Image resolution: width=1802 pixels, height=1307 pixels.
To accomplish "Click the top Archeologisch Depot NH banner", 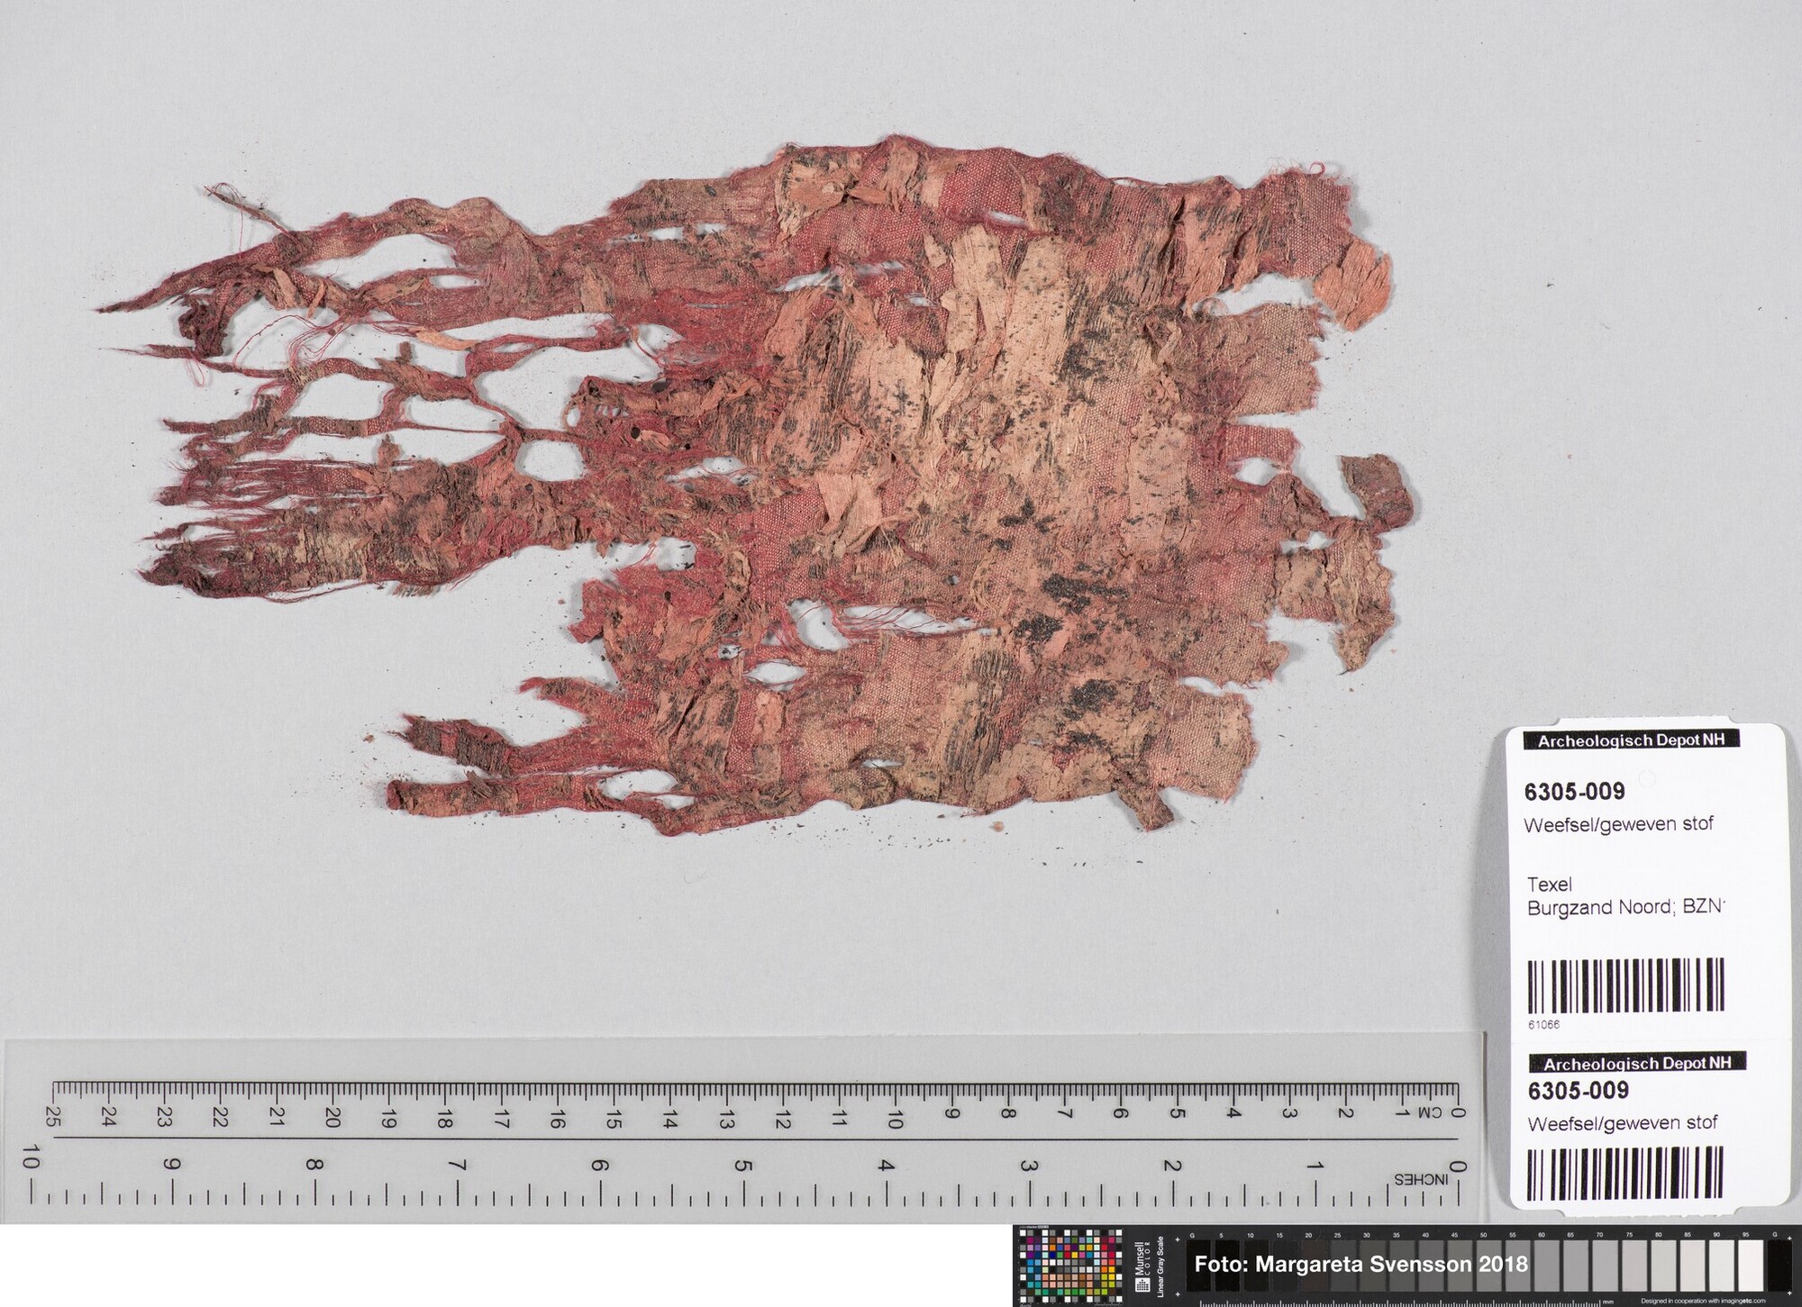I will (1630, 740).
